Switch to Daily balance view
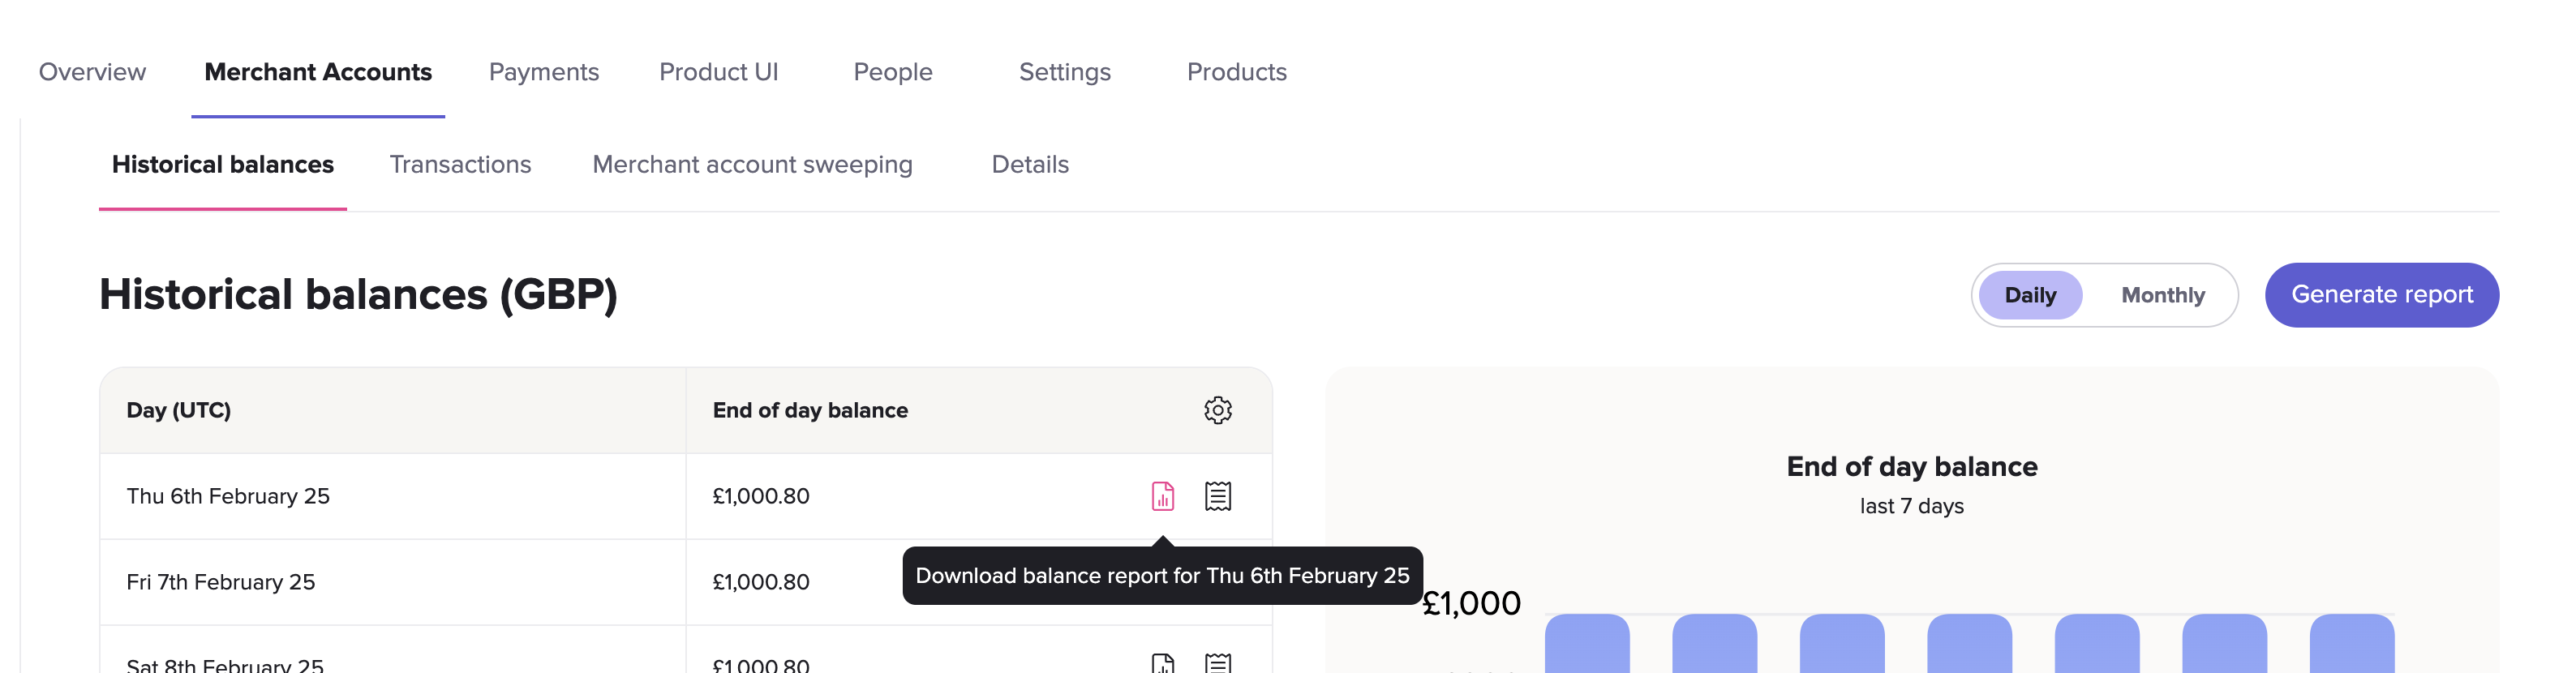The height and width of the screenshot is (673, 2576). tap(2029, 295)
